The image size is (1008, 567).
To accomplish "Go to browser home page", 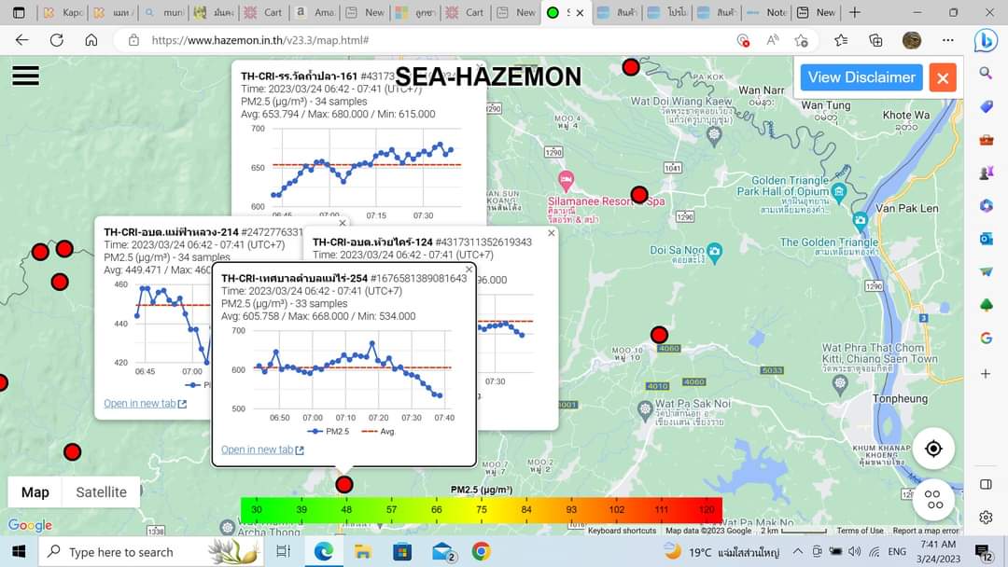I will coord(91,40).
